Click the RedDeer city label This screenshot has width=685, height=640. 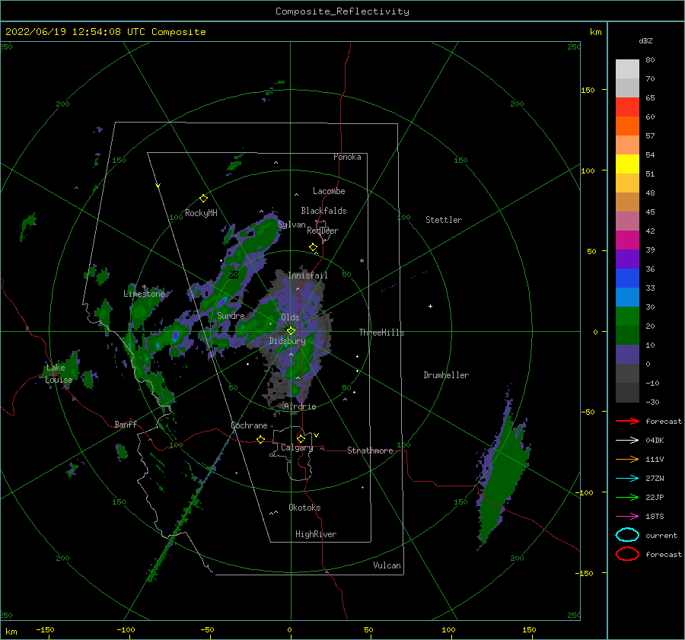[x=323, y=231]
